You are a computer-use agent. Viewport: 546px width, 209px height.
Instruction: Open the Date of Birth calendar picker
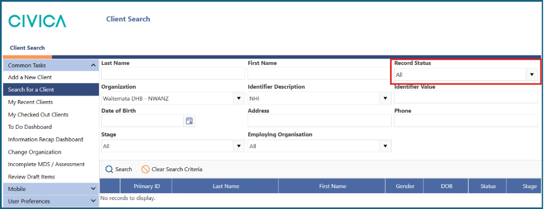point(189,121)
